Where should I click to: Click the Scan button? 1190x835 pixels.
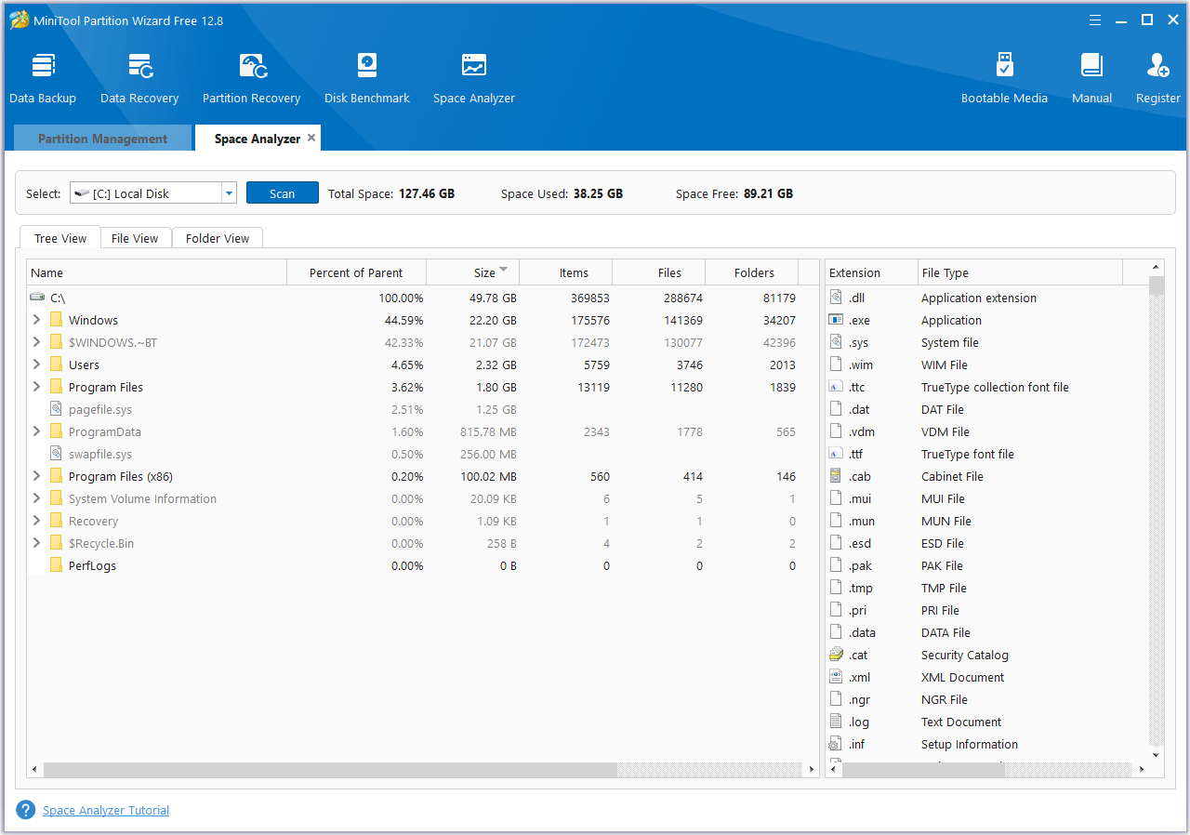(282, 193)
